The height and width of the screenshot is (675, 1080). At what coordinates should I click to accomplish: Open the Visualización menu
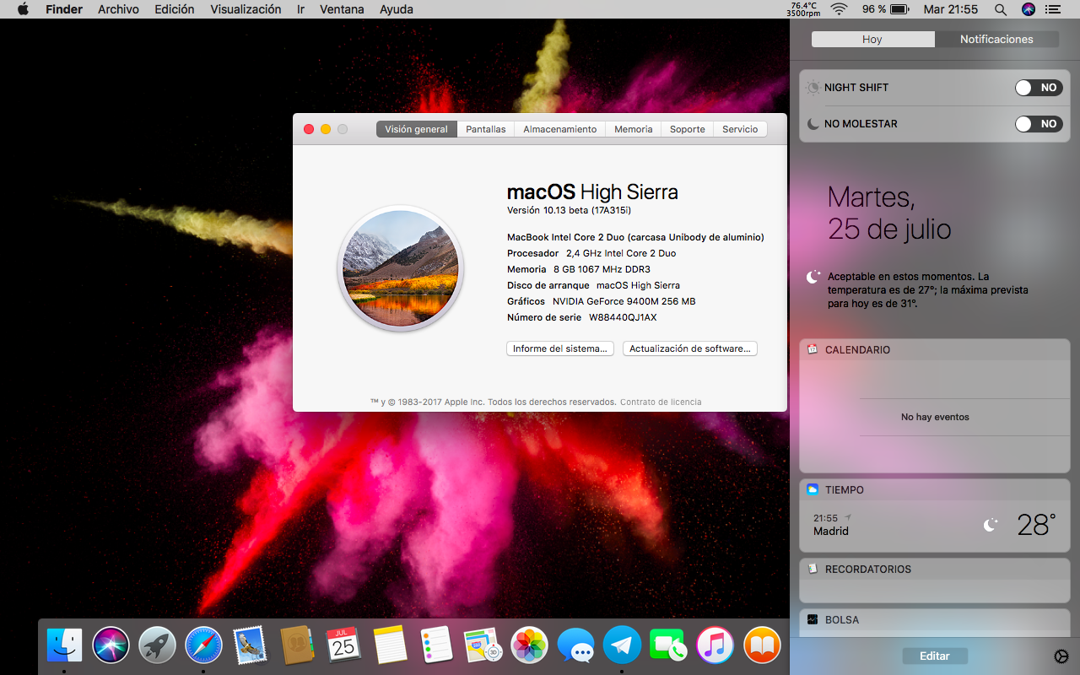(x=246, y=9)
